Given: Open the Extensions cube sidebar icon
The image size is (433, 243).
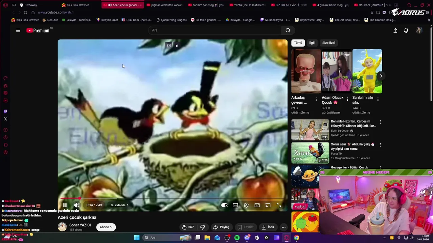Looking at the screenshot, I should click(5, 145).
